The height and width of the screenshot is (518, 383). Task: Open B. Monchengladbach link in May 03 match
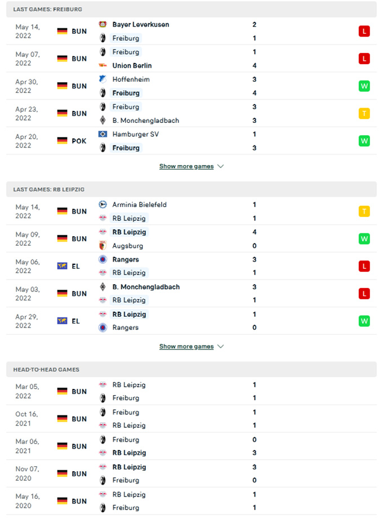[146, 287]
